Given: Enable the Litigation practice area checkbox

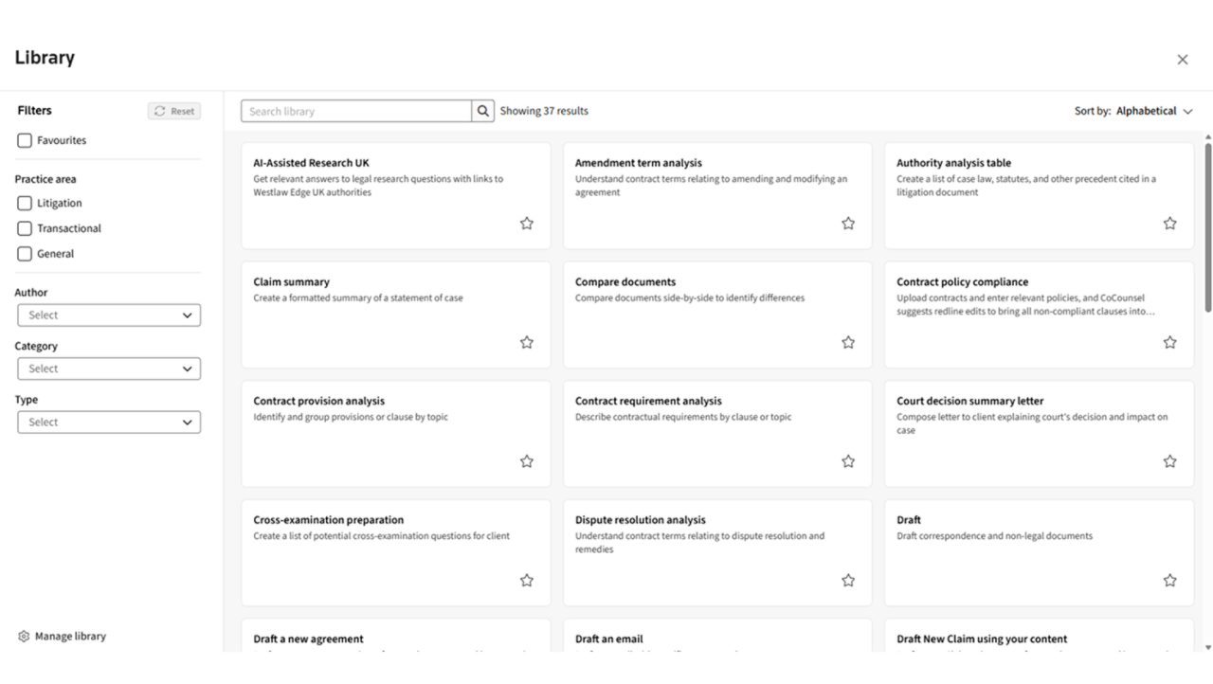Looking at the screenshot, I should click(25, 203).
